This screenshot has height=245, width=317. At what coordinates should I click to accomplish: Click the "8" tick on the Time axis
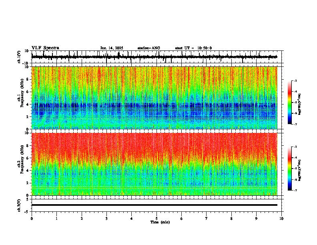click(x=231, y=219)
